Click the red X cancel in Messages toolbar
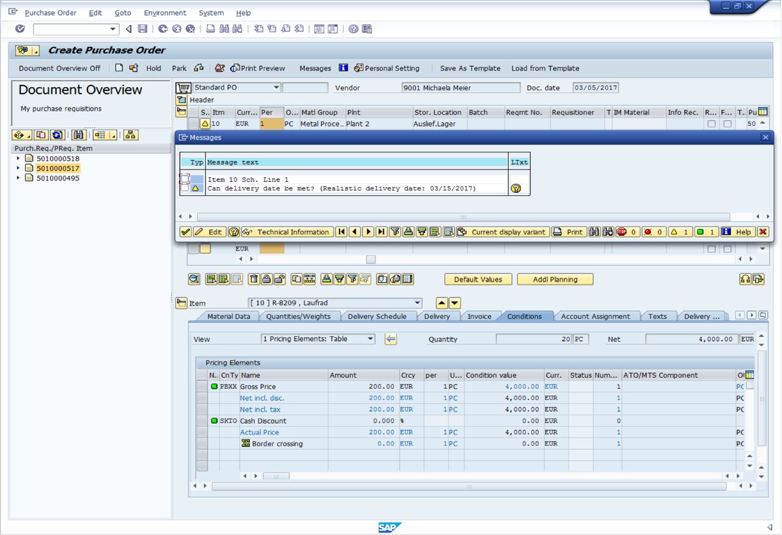 [x=762, y=232]
